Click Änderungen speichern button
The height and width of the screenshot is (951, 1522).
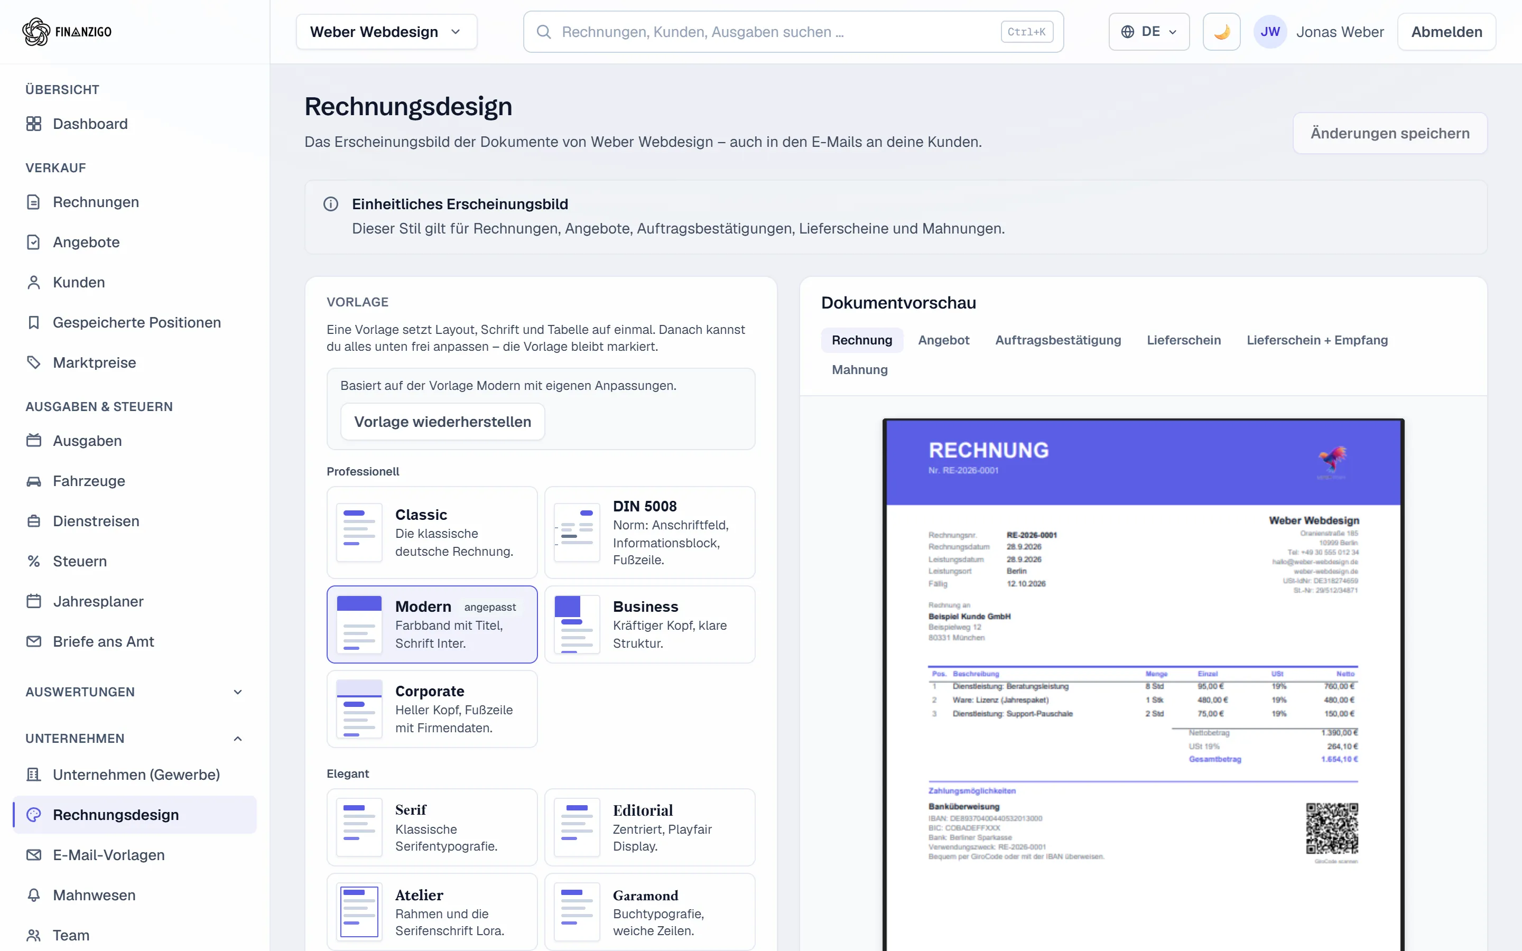pyautogui.click(x=1390, y=133)
